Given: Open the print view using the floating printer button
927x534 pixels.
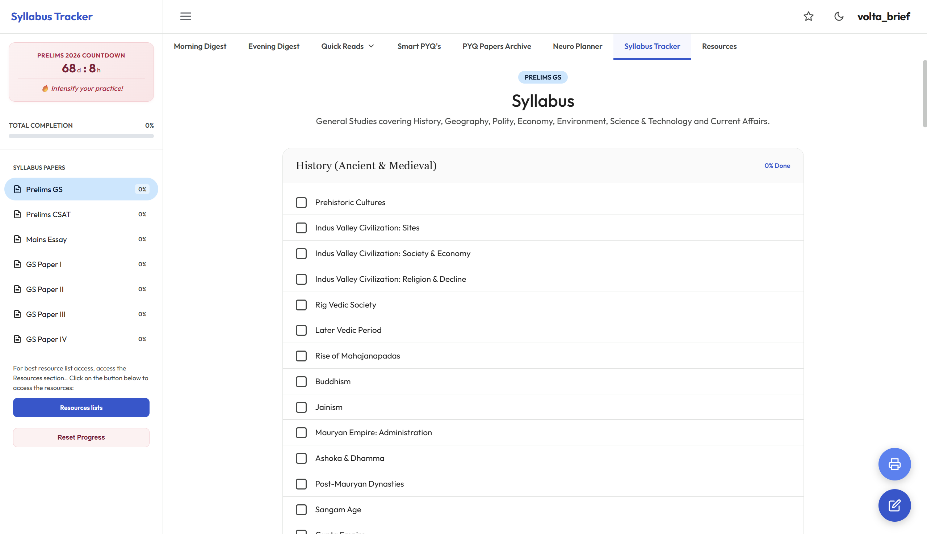Looking at the screenshot, I should click(x=894, y=464).
